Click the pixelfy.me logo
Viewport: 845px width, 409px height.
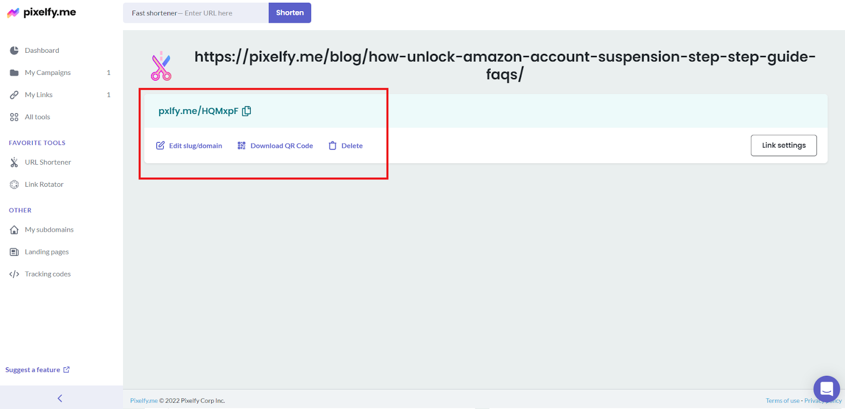41,12
